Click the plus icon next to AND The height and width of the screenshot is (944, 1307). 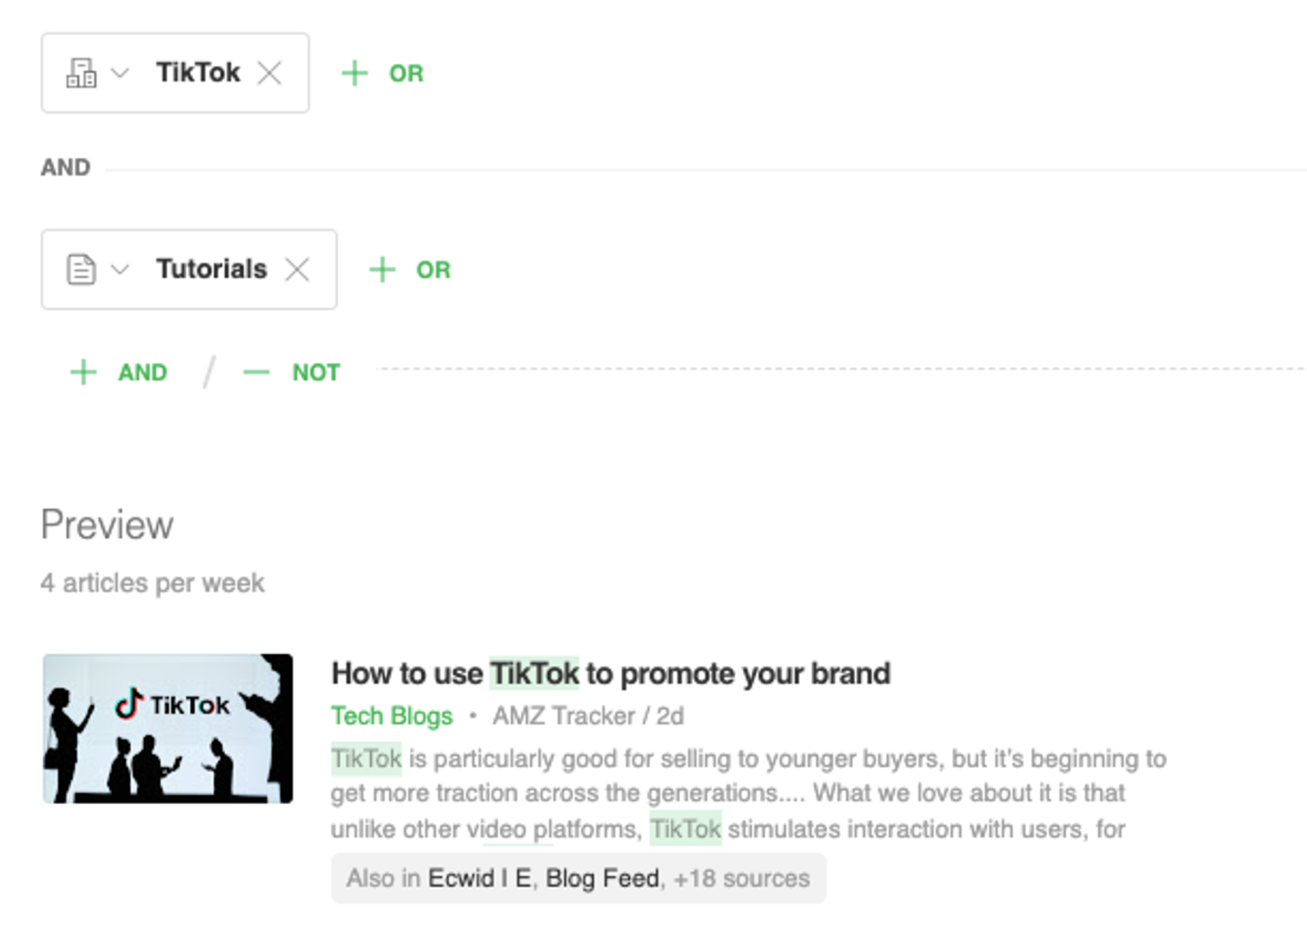83,372
